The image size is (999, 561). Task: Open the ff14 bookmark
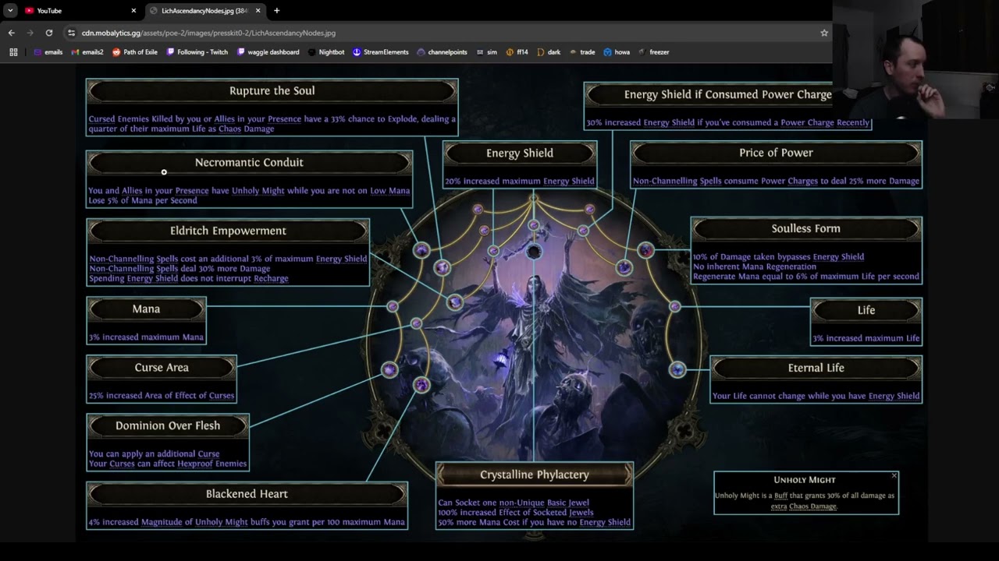click(517, 52)
